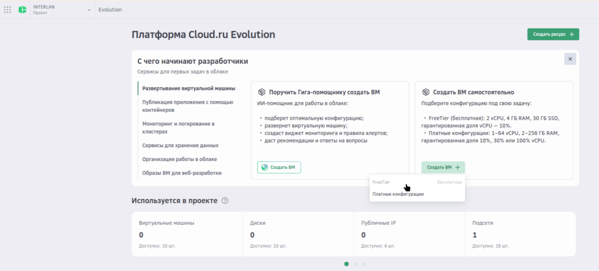Screen dimensions: 599x271
Task: Click the text Доступно: 18 шт.
Action: [x=491, y=246]
